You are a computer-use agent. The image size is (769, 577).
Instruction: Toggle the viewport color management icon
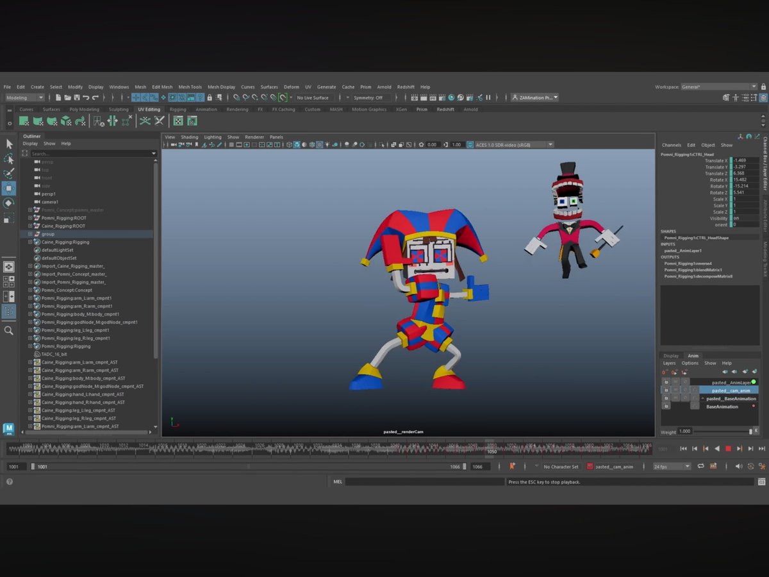[x=470, y=145]
